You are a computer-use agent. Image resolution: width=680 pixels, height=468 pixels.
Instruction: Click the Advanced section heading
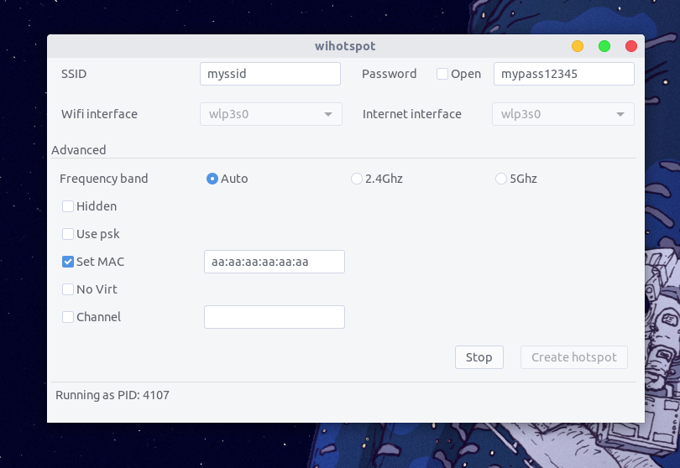[x=79, y=150]
